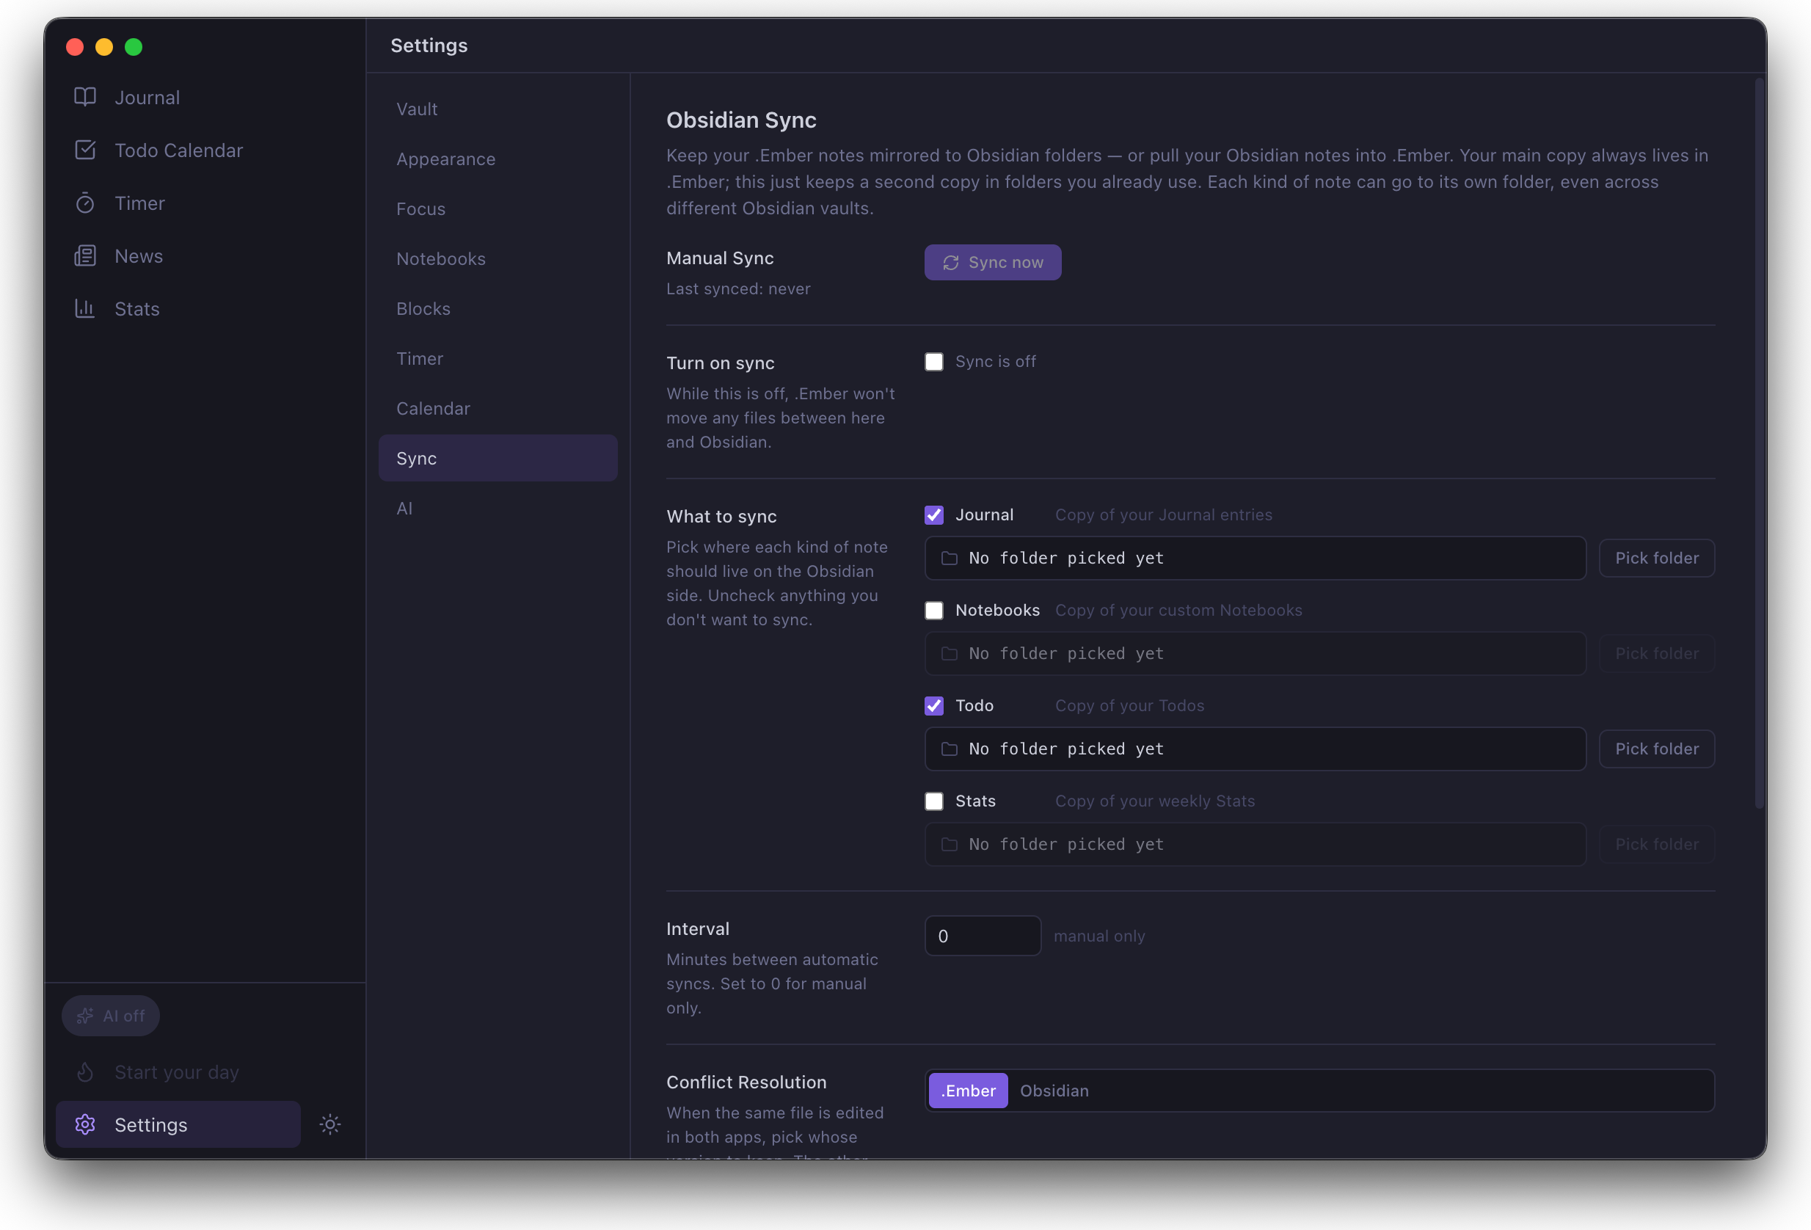Image resolution: width=1811 pixels, height=1230 pixels.
Task: Click the Copy of your Todos text
Action: [1129, 706]
